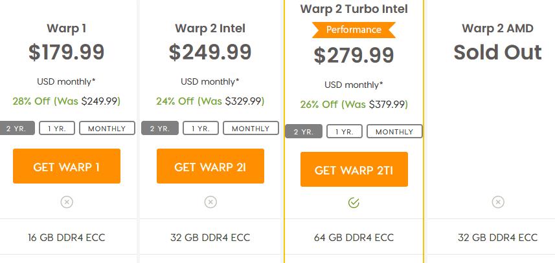Screen dimensions: 555x263
Task: Click the GET WARP 2TI button
Action: [x=354, y=169]
